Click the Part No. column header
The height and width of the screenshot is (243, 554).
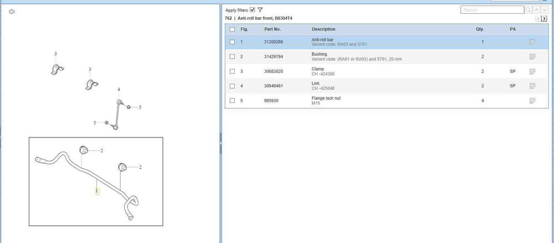point(273,29)
